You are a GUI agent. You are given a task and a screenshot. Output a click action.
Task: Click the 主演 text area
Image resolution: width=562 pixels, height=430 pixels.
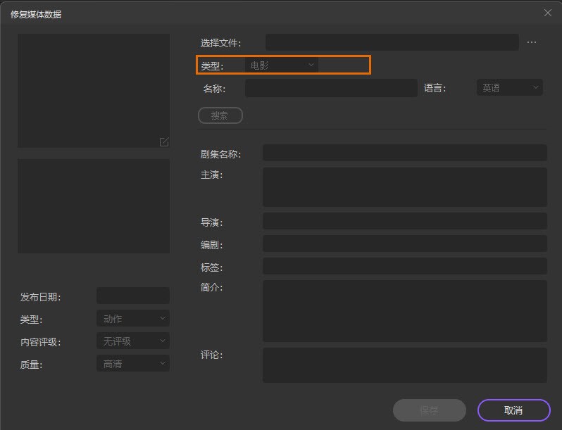[404, 186]
